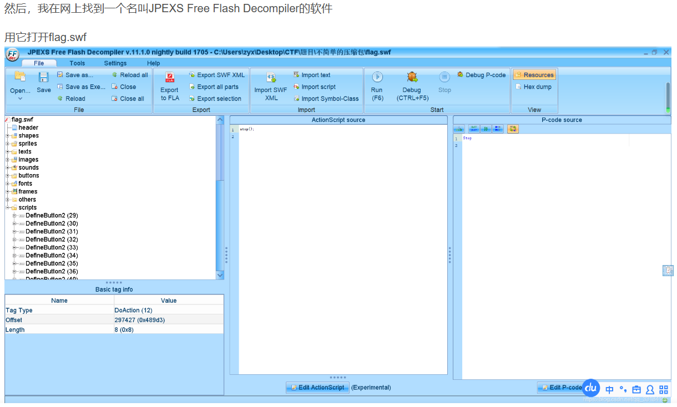The height and width of the screenshot is (407, 677).
Task: Click the DoAction (12) value cell
Action: click(169, 311)
